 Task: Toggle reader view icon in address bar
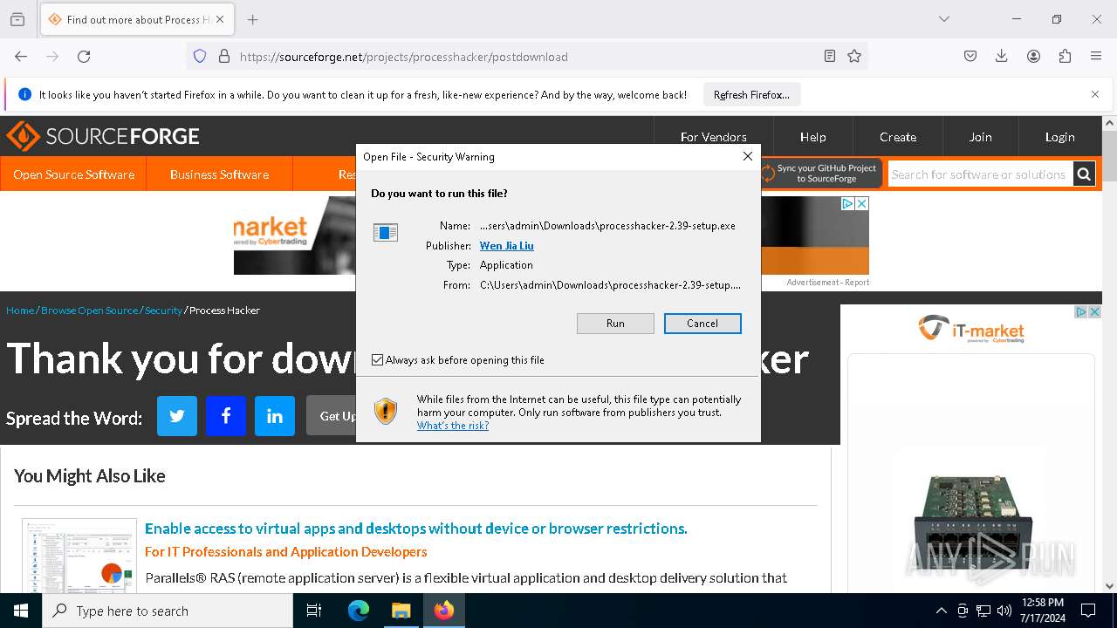[x=830, y=57]
